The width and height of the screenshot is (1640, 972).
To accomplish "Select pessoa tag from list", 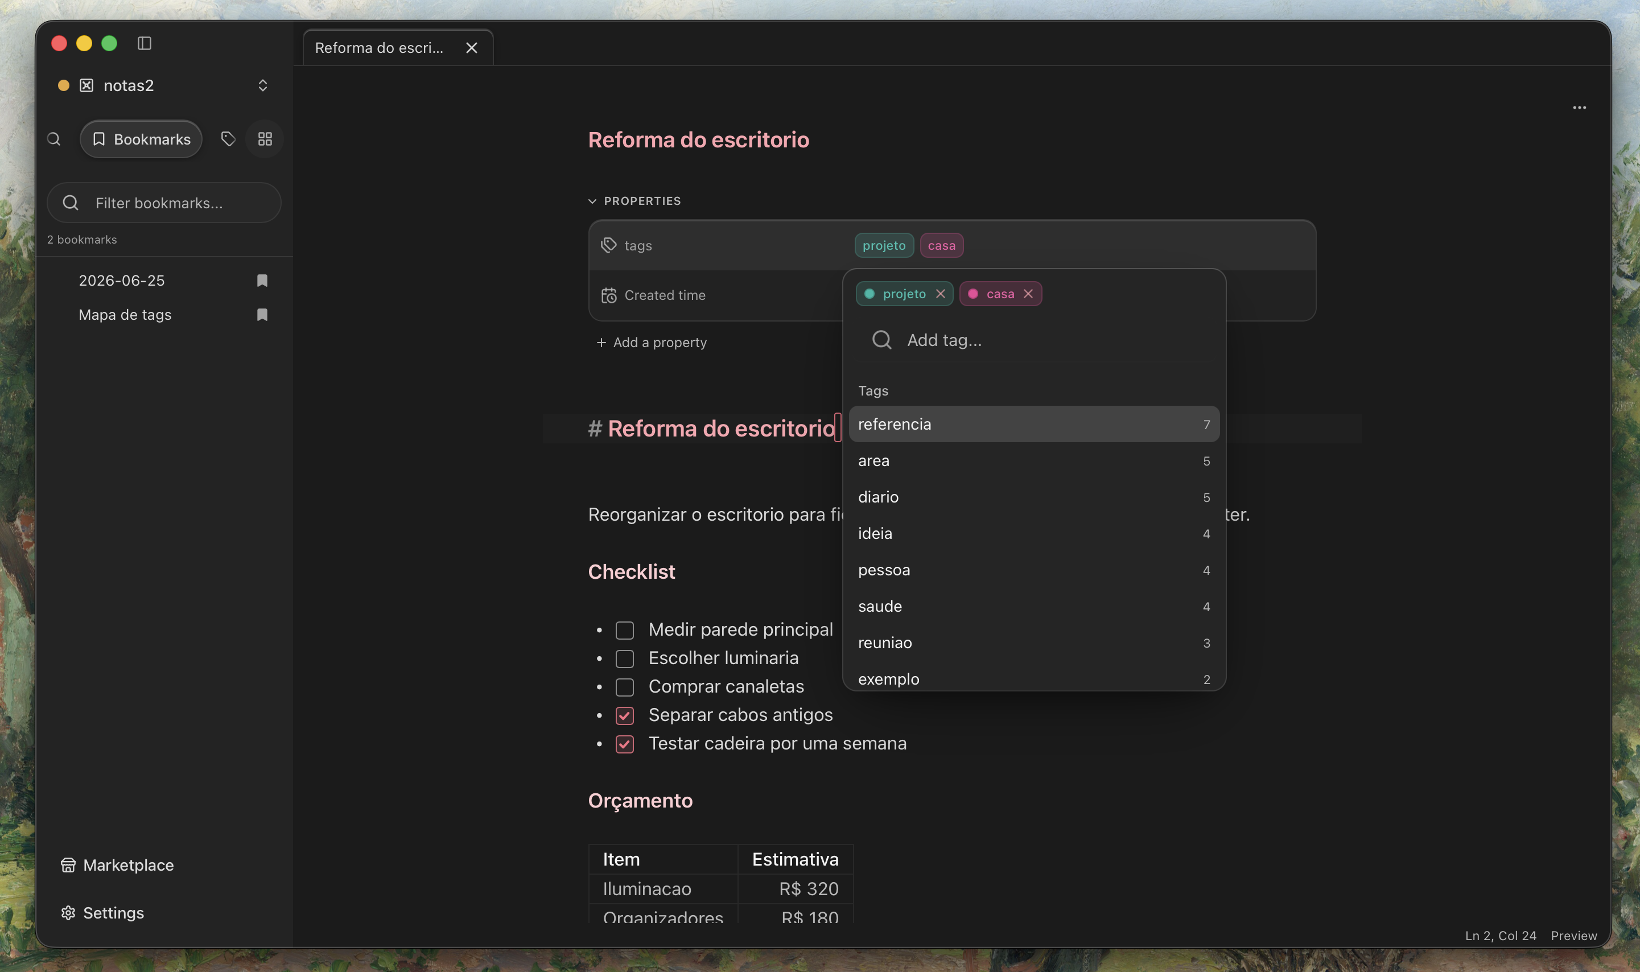I will pyautogui.click(x=1033, y=570).
